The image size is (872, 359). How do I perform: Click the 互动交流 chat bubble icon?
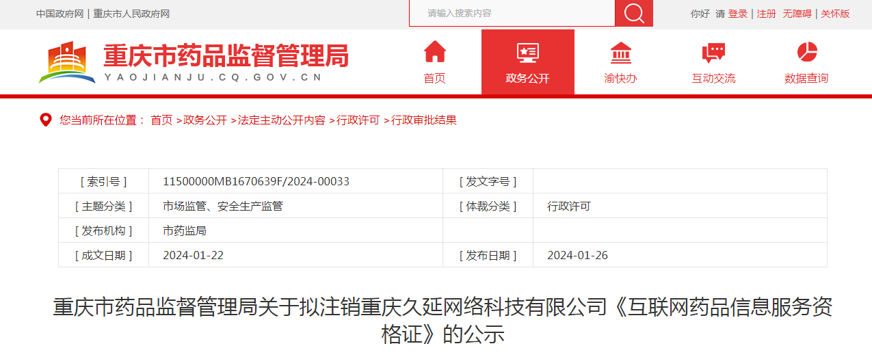[x=713, y=53]
